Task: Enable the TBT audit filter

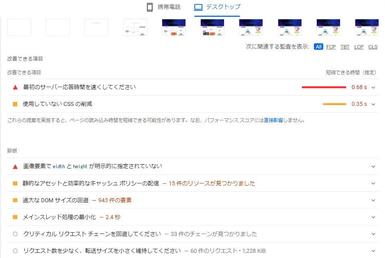Action: pos(344,47)
